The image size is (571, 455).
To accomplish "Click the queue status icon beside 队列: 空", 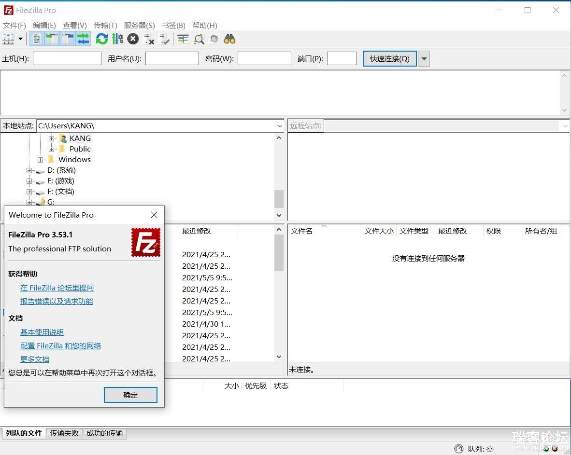I will 459,449.
